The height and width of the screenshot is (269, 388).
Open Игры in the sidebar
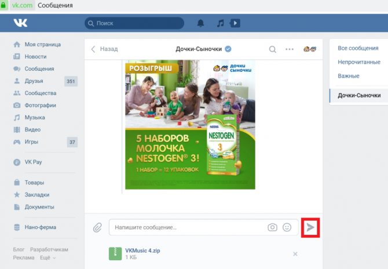pos(31,141)
